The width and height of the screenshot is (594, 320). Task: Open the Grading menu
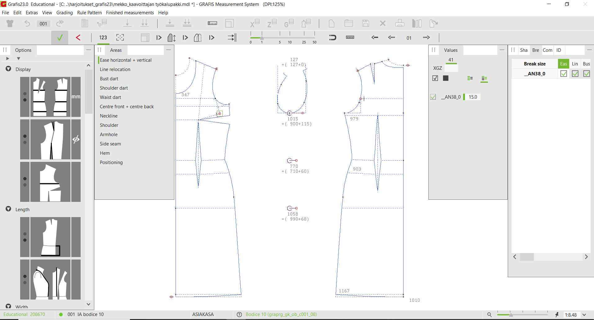point(65,13)
